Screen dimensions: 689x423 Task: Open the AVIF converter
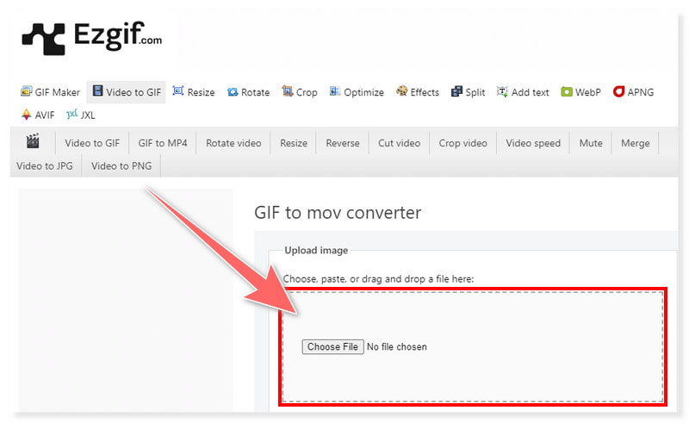[38, 115]
